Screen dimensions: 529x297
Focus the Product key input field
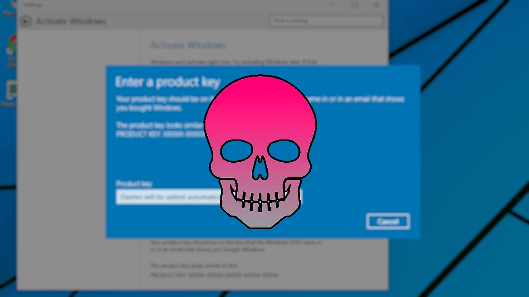(x=209, y=197)
